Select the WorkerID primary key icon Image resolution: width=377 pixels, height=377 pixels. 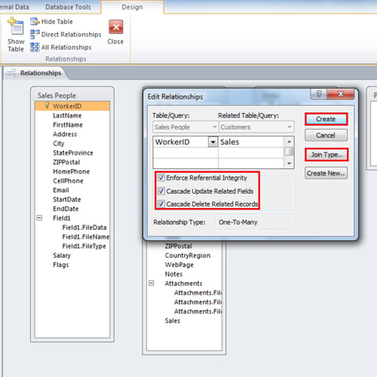tap(47, 106)
